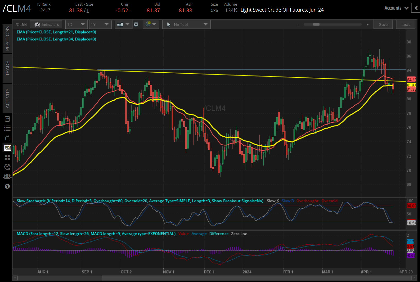
Task: Open the chart settings gear
Action: (136, 24)
